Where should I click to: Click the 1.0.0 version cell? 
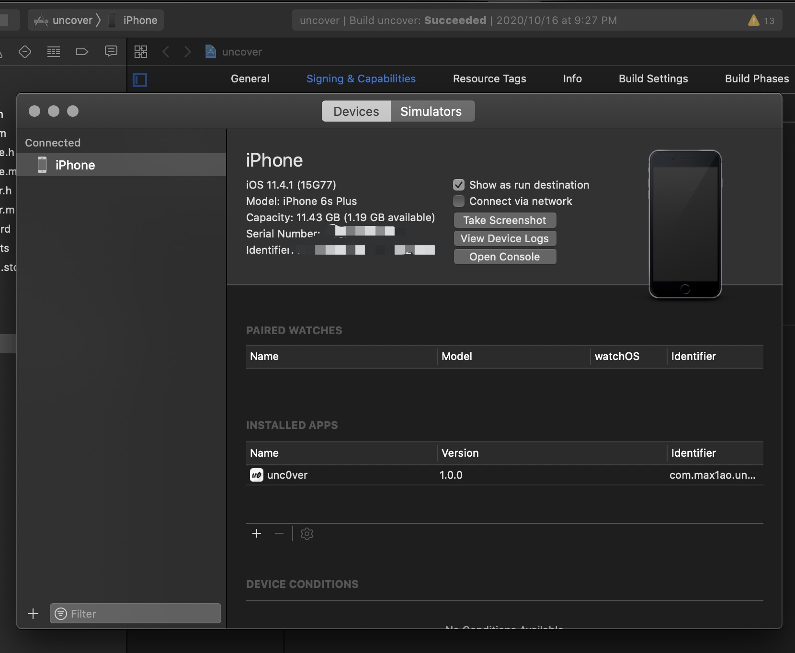pos(451,475)
